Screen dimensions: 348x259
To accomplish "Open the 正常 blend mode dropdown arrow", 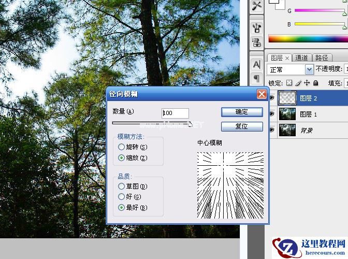I will coord(309,70).
